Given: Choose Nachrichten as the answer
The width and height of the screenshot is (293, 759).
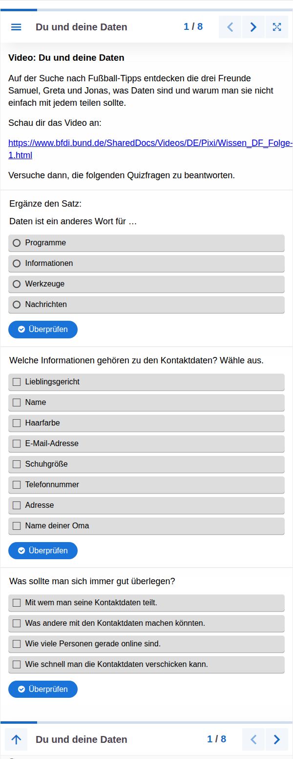Looking at the screenshot, I should point(146,305).
